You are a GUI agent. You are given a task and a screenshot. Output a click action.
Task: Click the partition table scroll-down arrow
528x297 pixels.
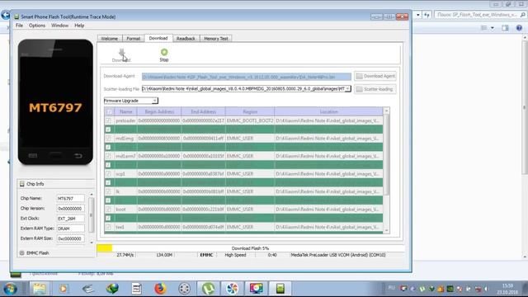(x=386, y=231)
